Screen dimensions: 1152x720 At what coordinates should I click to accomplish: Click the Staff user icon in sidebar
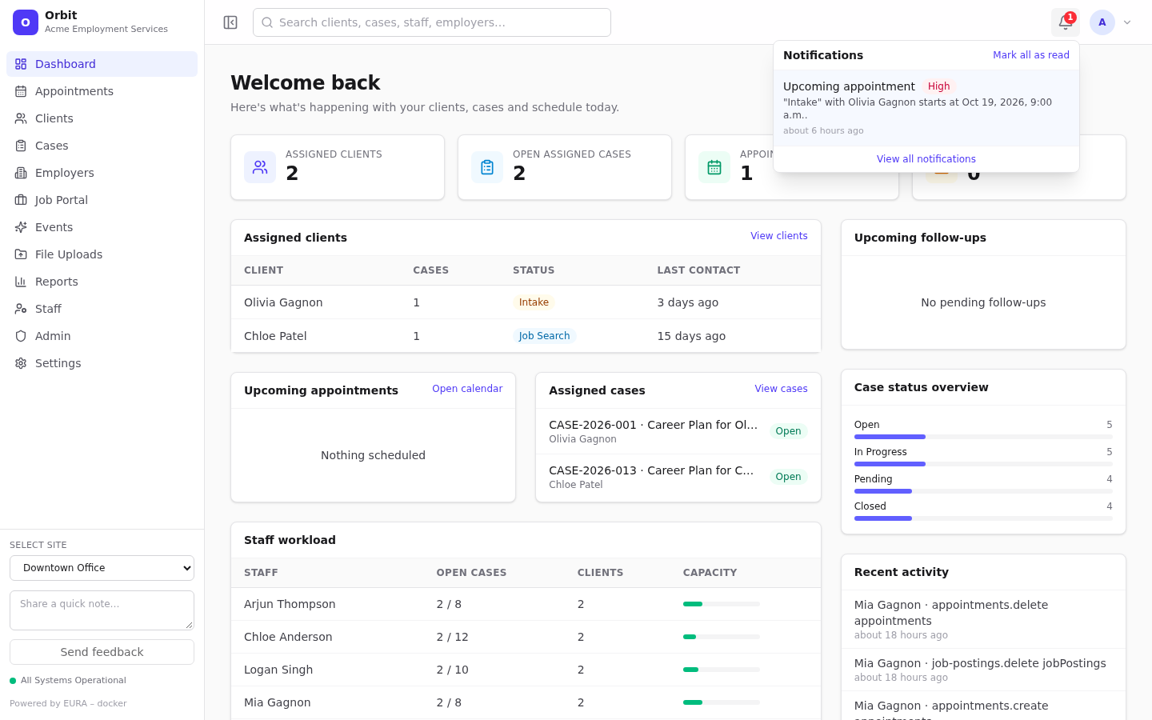tap(21, 309)
